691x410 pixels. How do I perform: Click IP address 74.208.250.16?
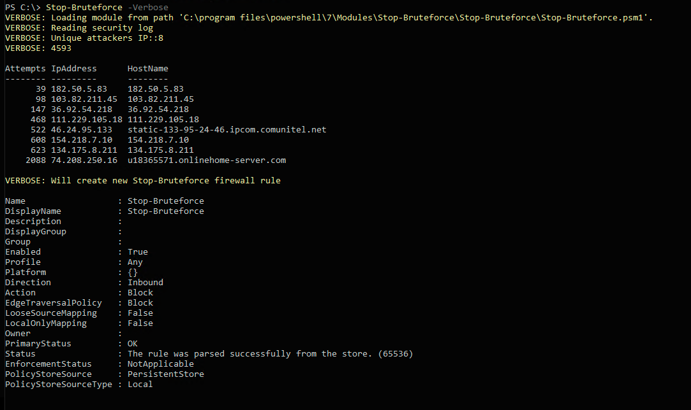point(84,160)
